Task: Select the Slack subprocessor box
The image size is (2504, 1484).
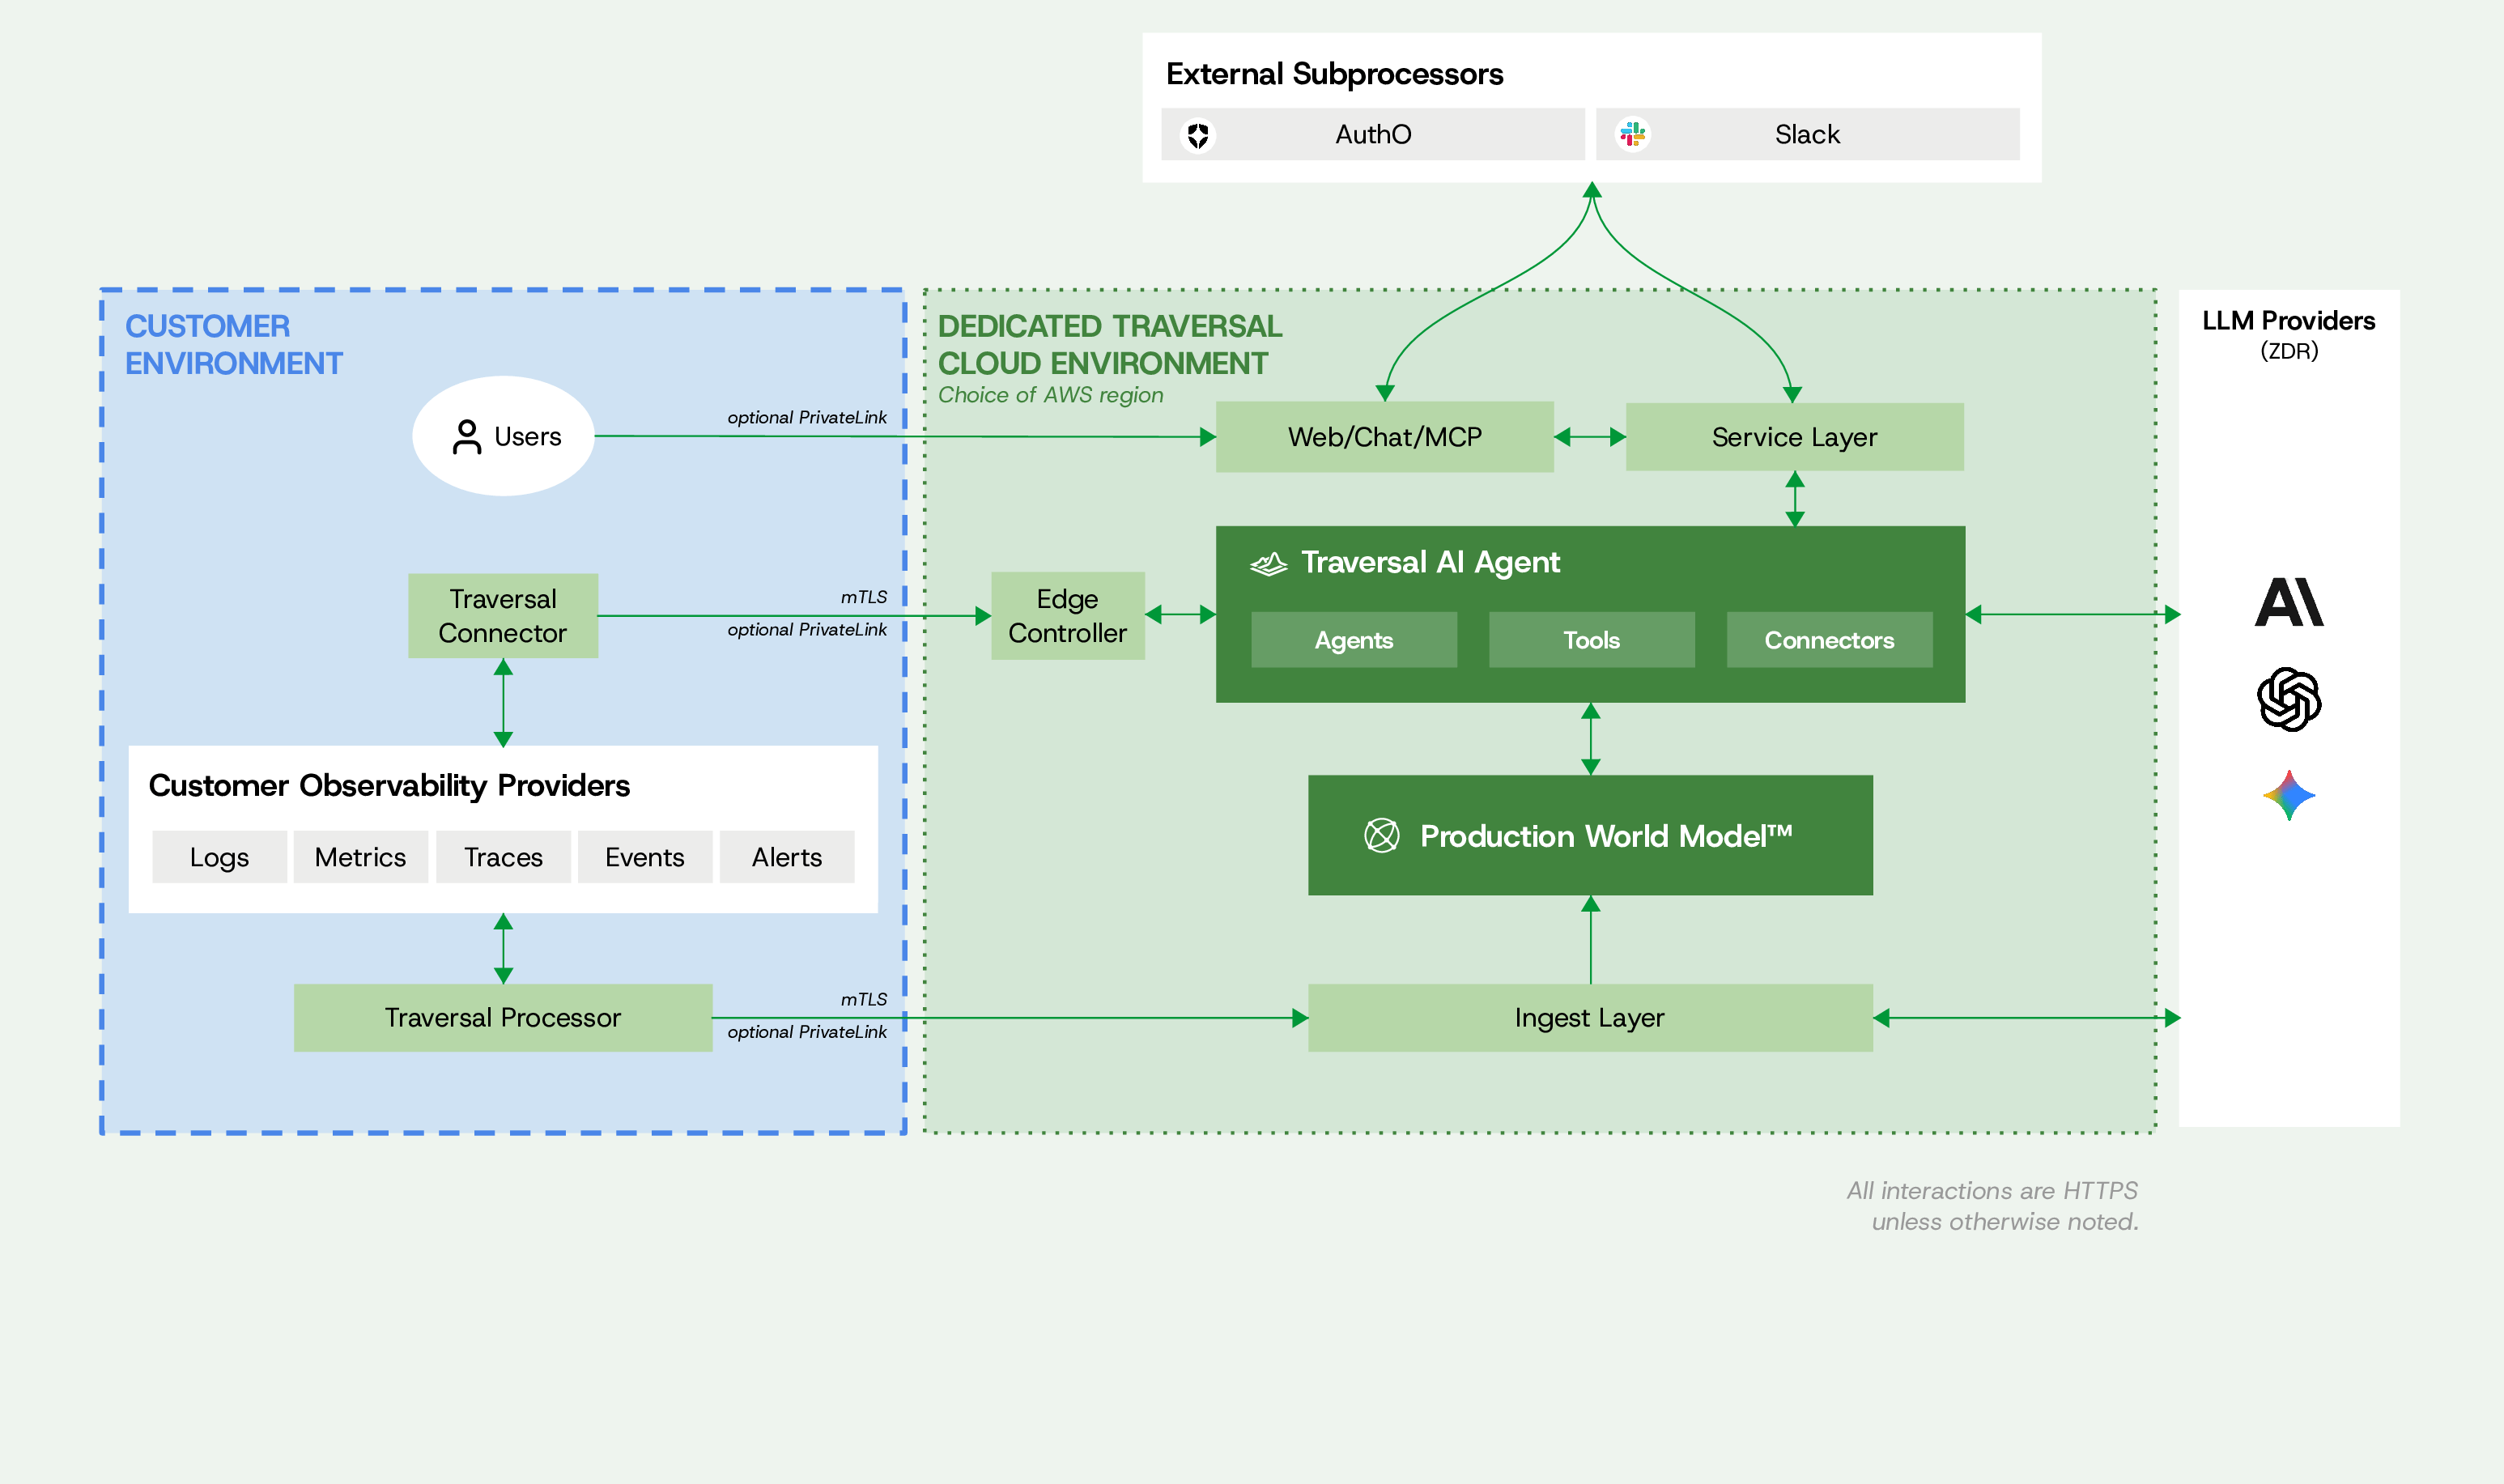Action: click(x=1807, y=134)
